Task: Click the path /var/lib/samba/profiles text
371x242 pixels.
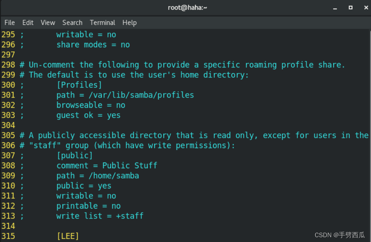Action: click(141, 95)
